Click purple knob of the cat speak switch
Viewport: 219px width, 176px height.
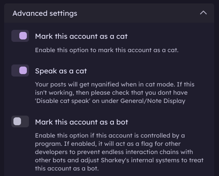pos(23,71)
